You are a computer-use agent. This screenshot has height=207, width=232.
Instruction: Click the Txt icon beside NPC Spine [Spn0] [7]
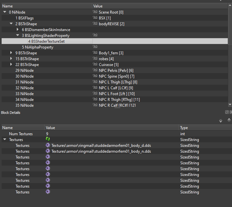[95, 76]
